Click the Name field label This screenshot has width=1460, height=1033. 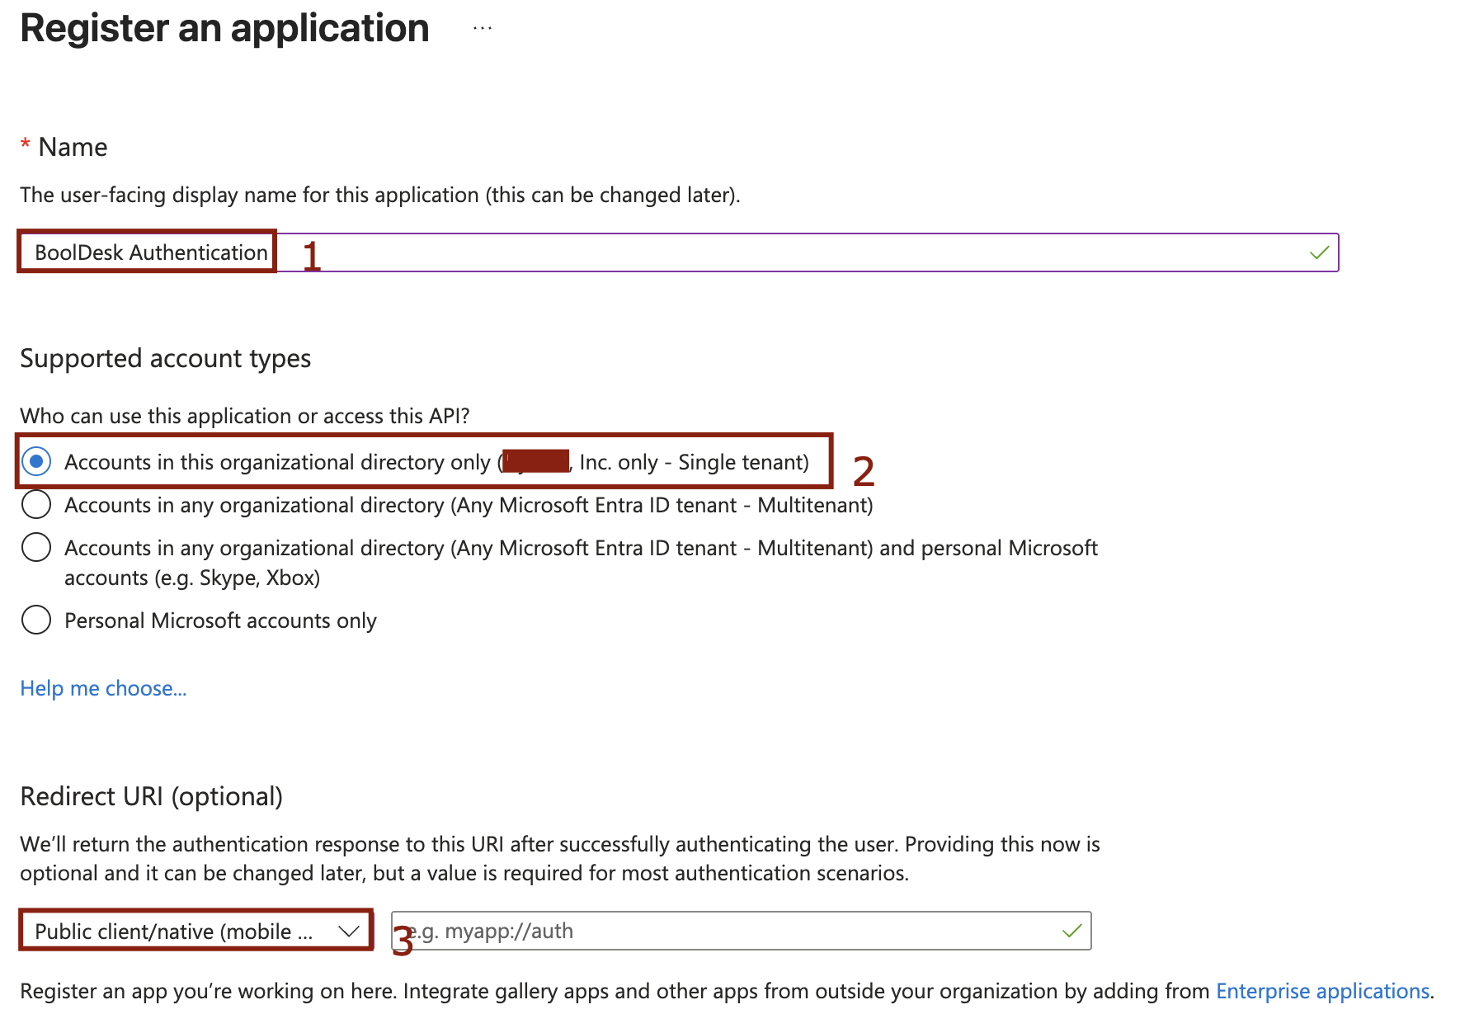pyautogui.click(x=73, y=147)
